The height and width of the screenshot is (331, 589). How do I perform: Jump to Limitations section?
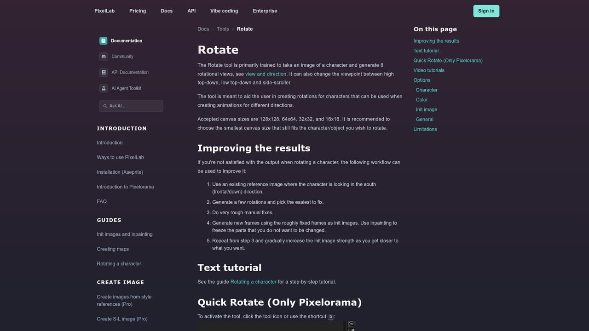point(425,129)
